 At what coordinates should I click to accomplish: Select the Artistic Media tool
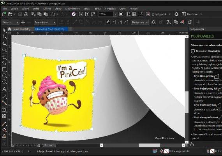coord(4,63)
